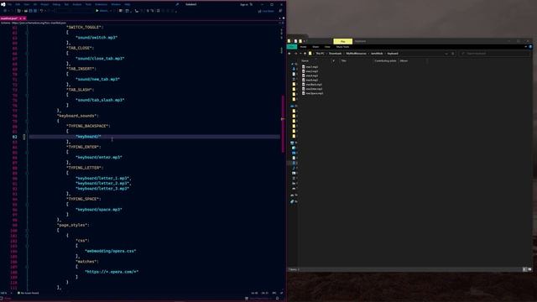Open the Music Tools ribbon tab

coord(342,47)
